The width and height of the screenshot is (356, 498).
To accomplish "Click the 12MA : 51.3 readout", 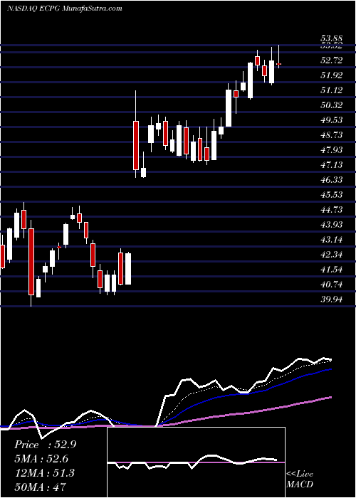I will [44, 472].
